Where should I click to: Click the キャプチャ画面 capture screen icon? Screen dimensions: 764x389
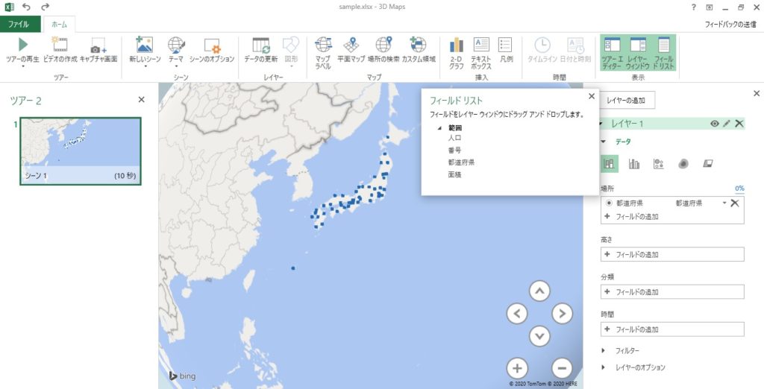[98, 45]
